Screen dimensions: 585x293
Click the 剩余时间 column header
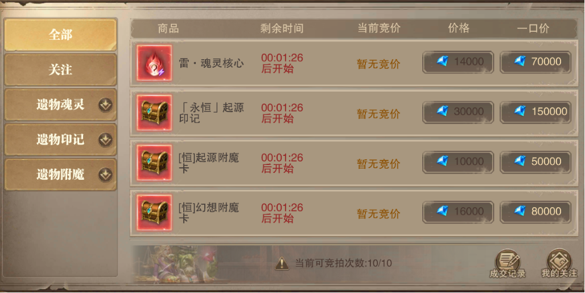point(282,28)
